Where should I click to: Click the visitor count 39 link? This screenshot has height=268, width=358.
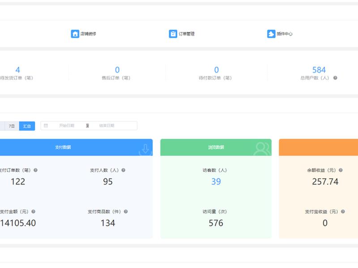[216, 182]
